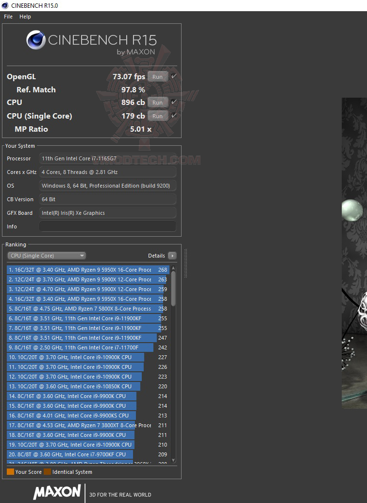The width and height of the screenshot is (367, 503).
Task: Click the OS field showing Windows 8
Action: point(108,186)
